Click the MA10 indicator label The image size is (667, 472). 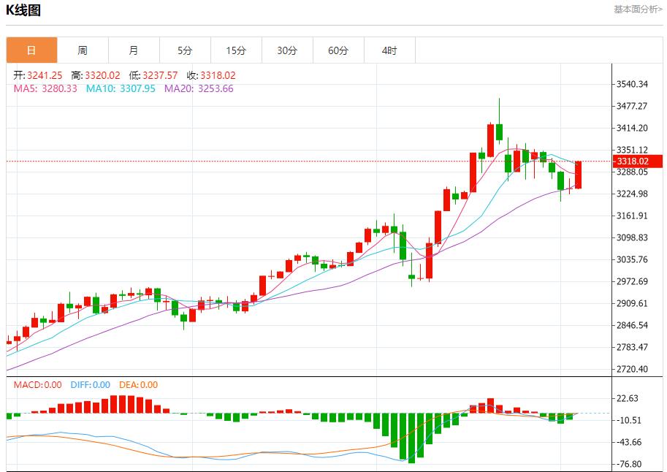click(x=121, y=88)
